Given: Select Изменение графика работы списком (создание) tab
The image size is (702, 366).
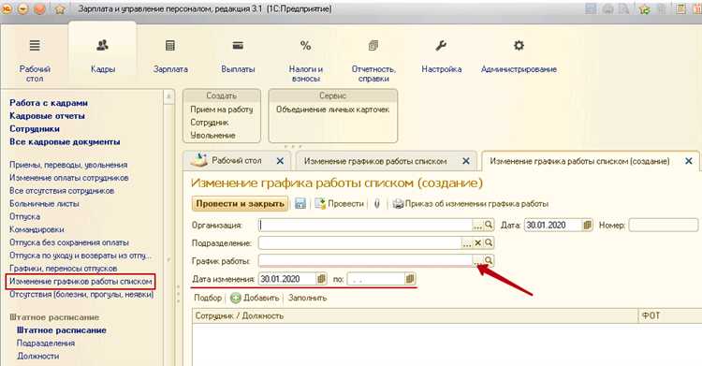Looking at the screenshot, I should 579,161.
